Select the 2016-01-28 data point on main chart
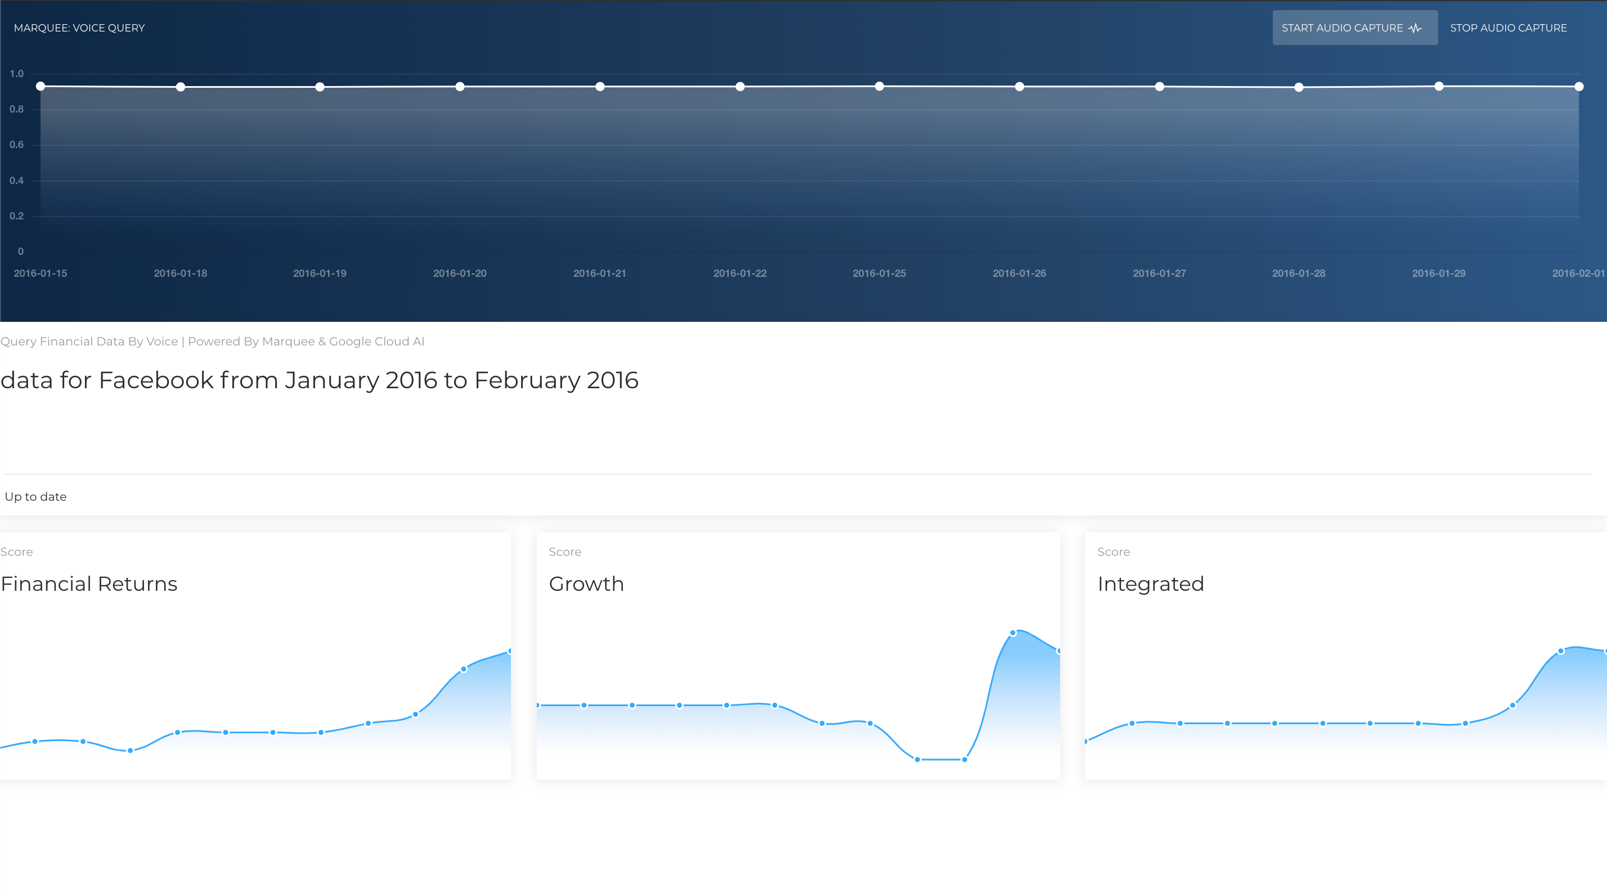This screenshot has height=889, width=1607. (x=1299, y=87)
